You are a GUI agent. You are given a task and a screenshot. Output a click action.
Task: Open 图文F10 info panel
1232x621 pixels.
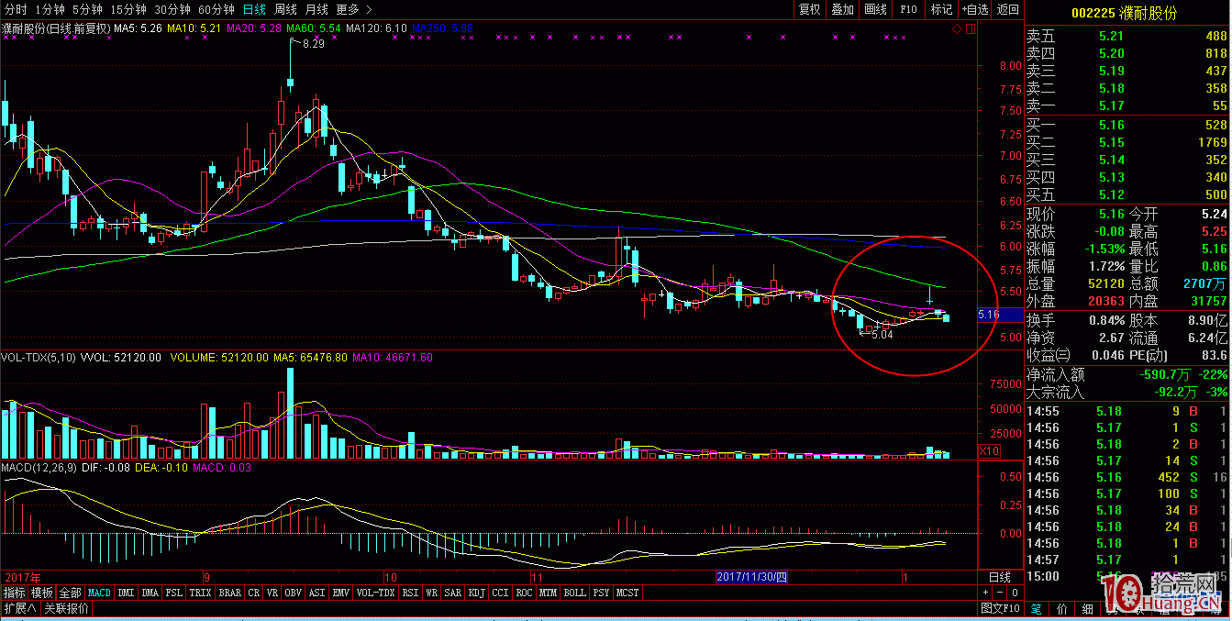(1000, 608)
